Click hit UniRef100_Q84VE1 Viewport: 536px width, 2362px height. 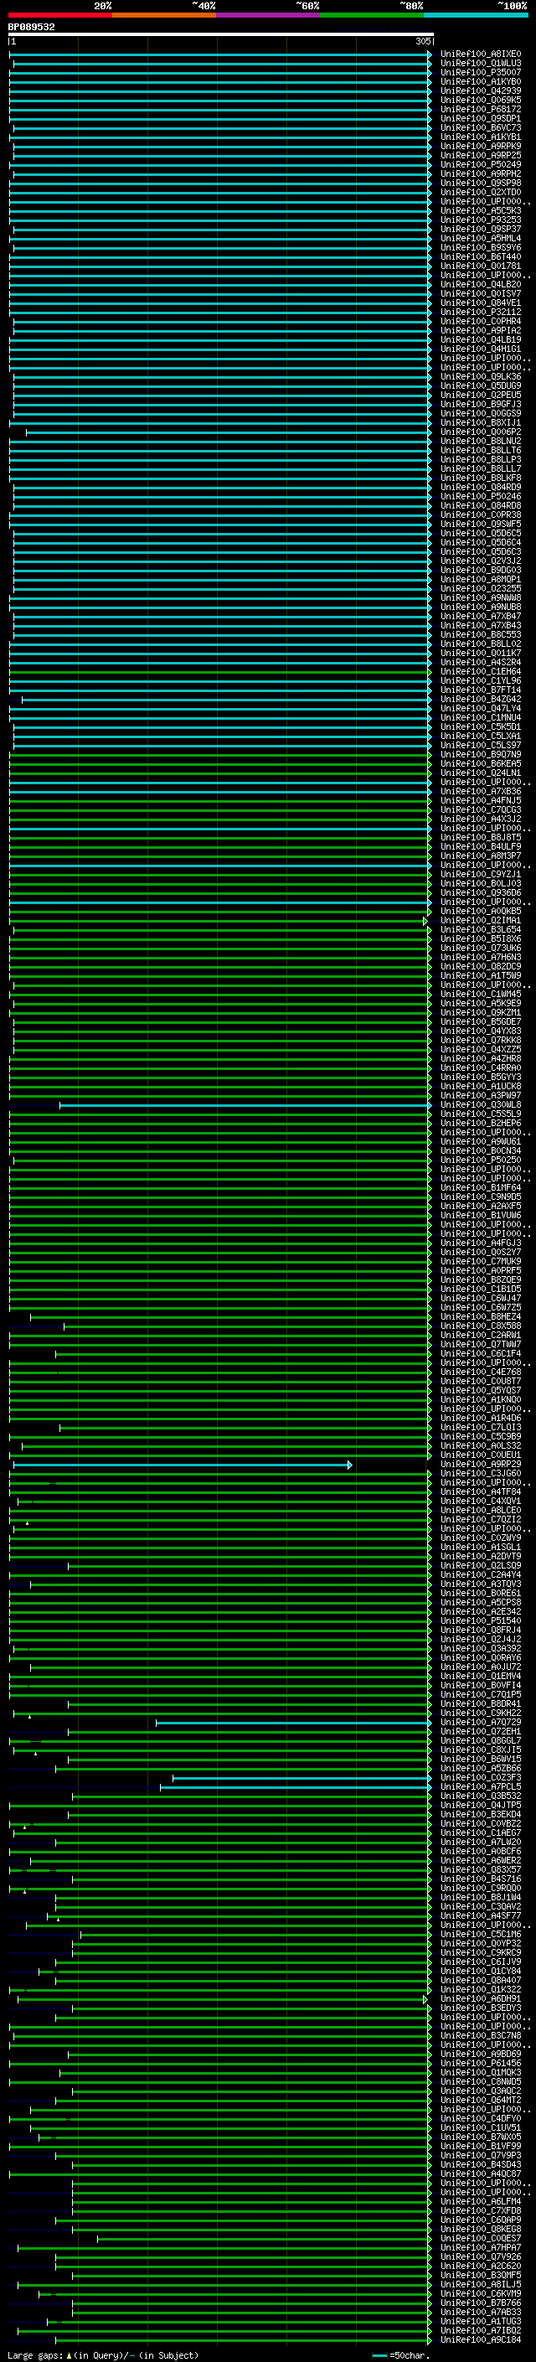click(480, 302)
